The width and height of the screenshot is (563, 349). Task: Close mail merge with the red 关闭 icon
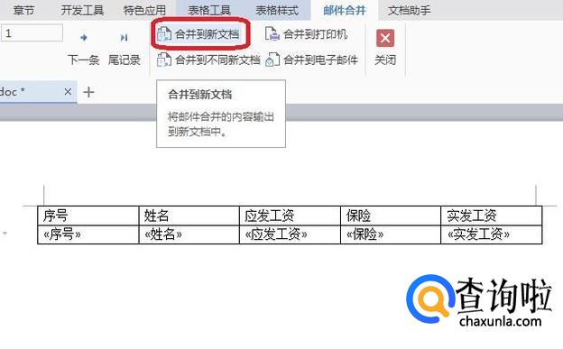385,38
